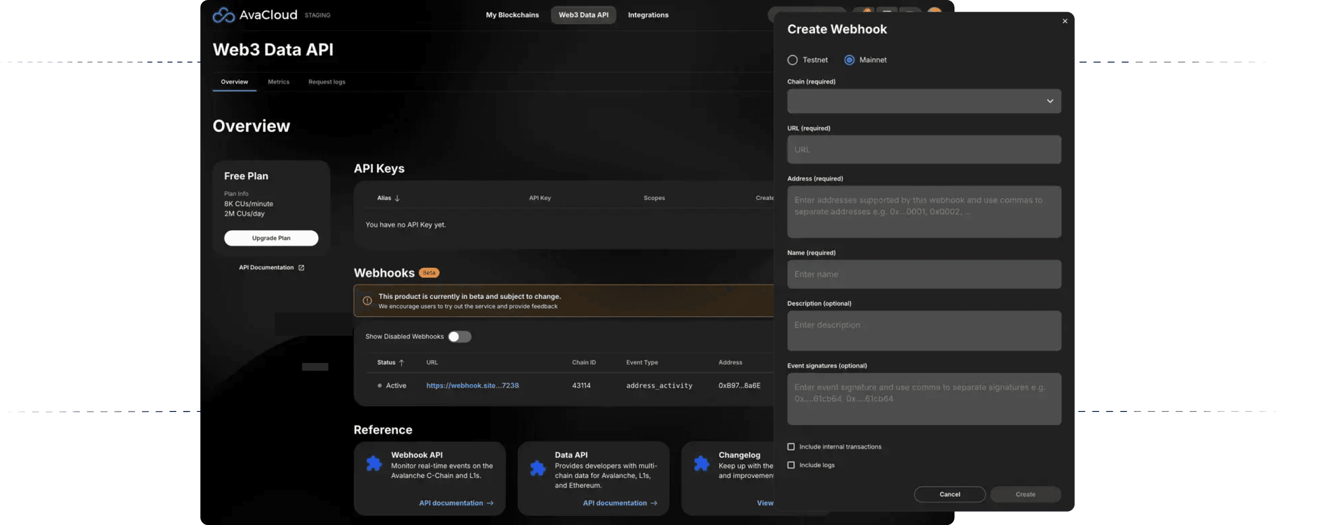
Task: Click the URL input field
Action: point(923,149)
